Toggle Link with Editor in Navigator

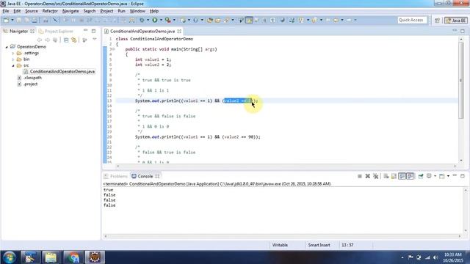74,40
